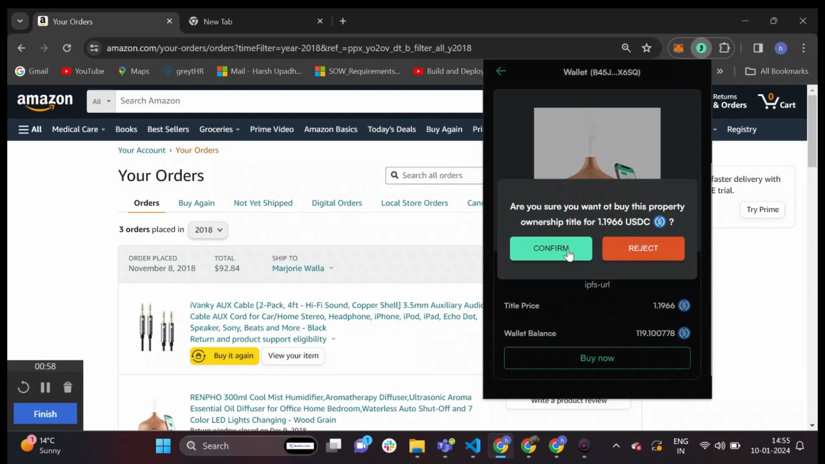The width and height of the screenshot is (825, 464).
Task: Pause the screen recording
Action: pyautogui.click(x=45, y=387)
